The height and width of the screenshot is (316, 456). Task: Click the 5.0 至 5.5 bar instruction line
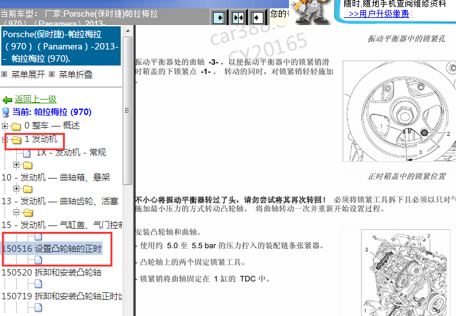pyautogui.click(x=231, y=245)
